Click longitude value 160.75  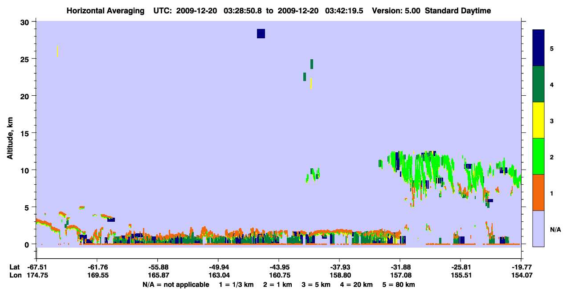(x=279, y=275)
